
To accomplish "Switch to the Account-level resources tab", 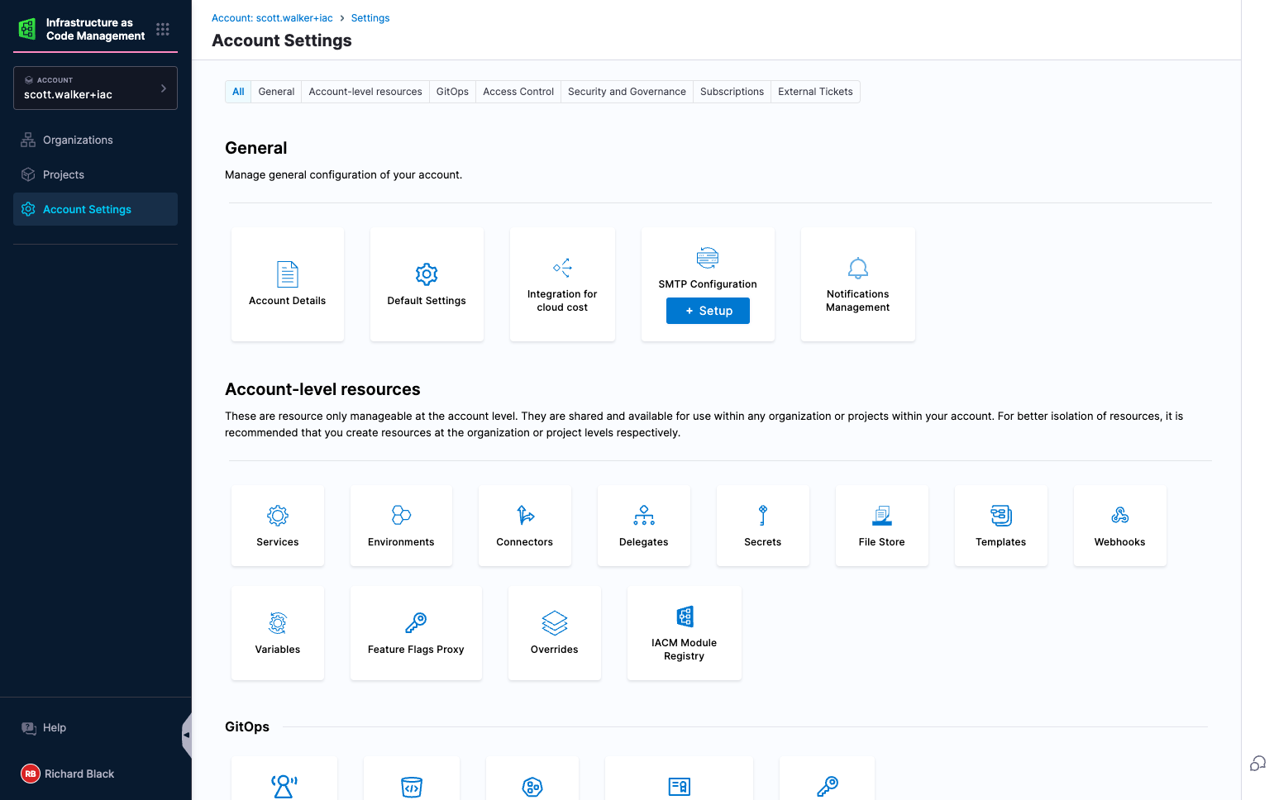I will coord(365,92).
